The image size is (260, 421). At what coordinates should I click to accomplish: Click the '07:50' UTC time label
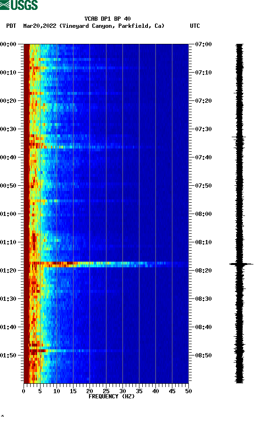203,186
